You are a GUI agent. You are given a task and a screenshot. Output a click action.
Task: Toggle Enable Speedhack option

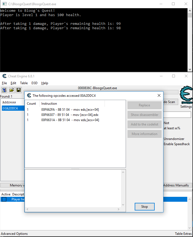tap(177, 144)
